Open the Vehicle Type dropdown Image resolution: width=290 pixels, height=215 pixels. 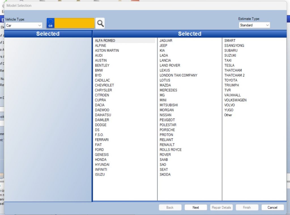(x=24, y=25)
